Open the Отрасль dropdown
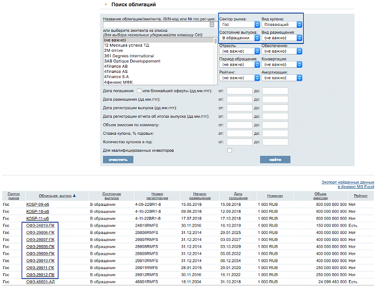The height and width of the screenshot is (288, 379). [x=239, y=51]
